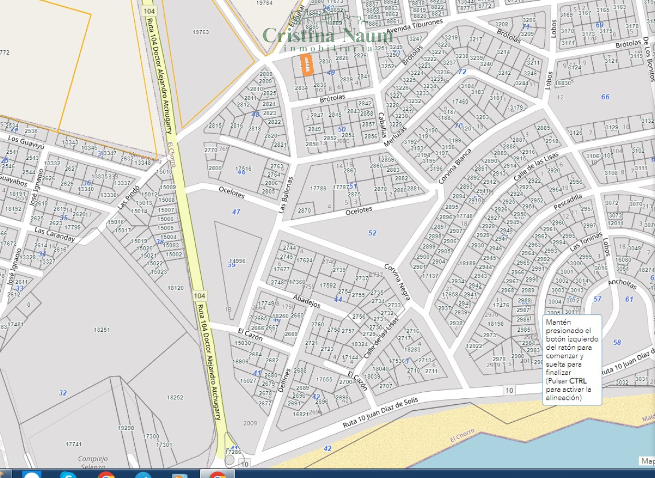Click parcel 16906 in block 41
Screen dimensions: 655x478
[240, 362]
